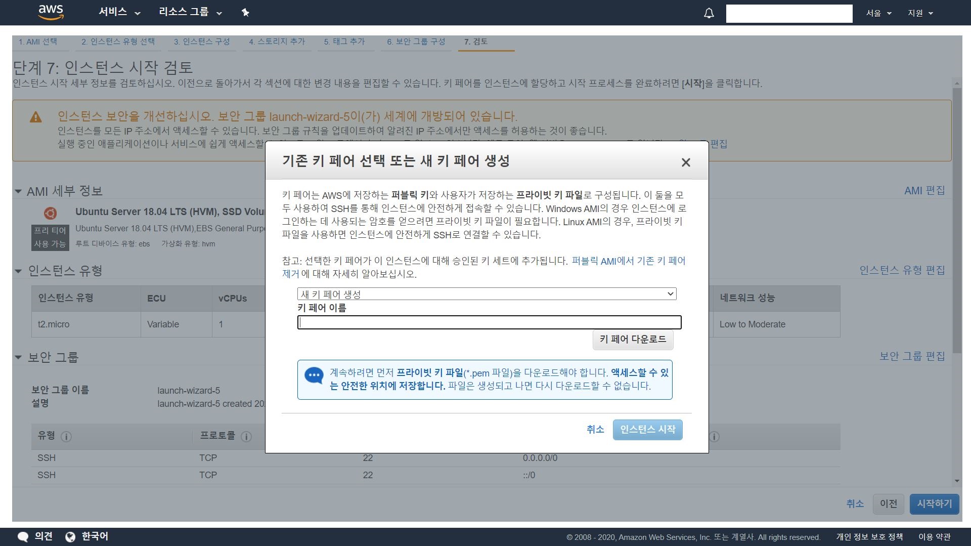This screenshot has width=971, height=546.
Task: Click the globe icon for 한국어 language
Action: (x=70, y=537)
